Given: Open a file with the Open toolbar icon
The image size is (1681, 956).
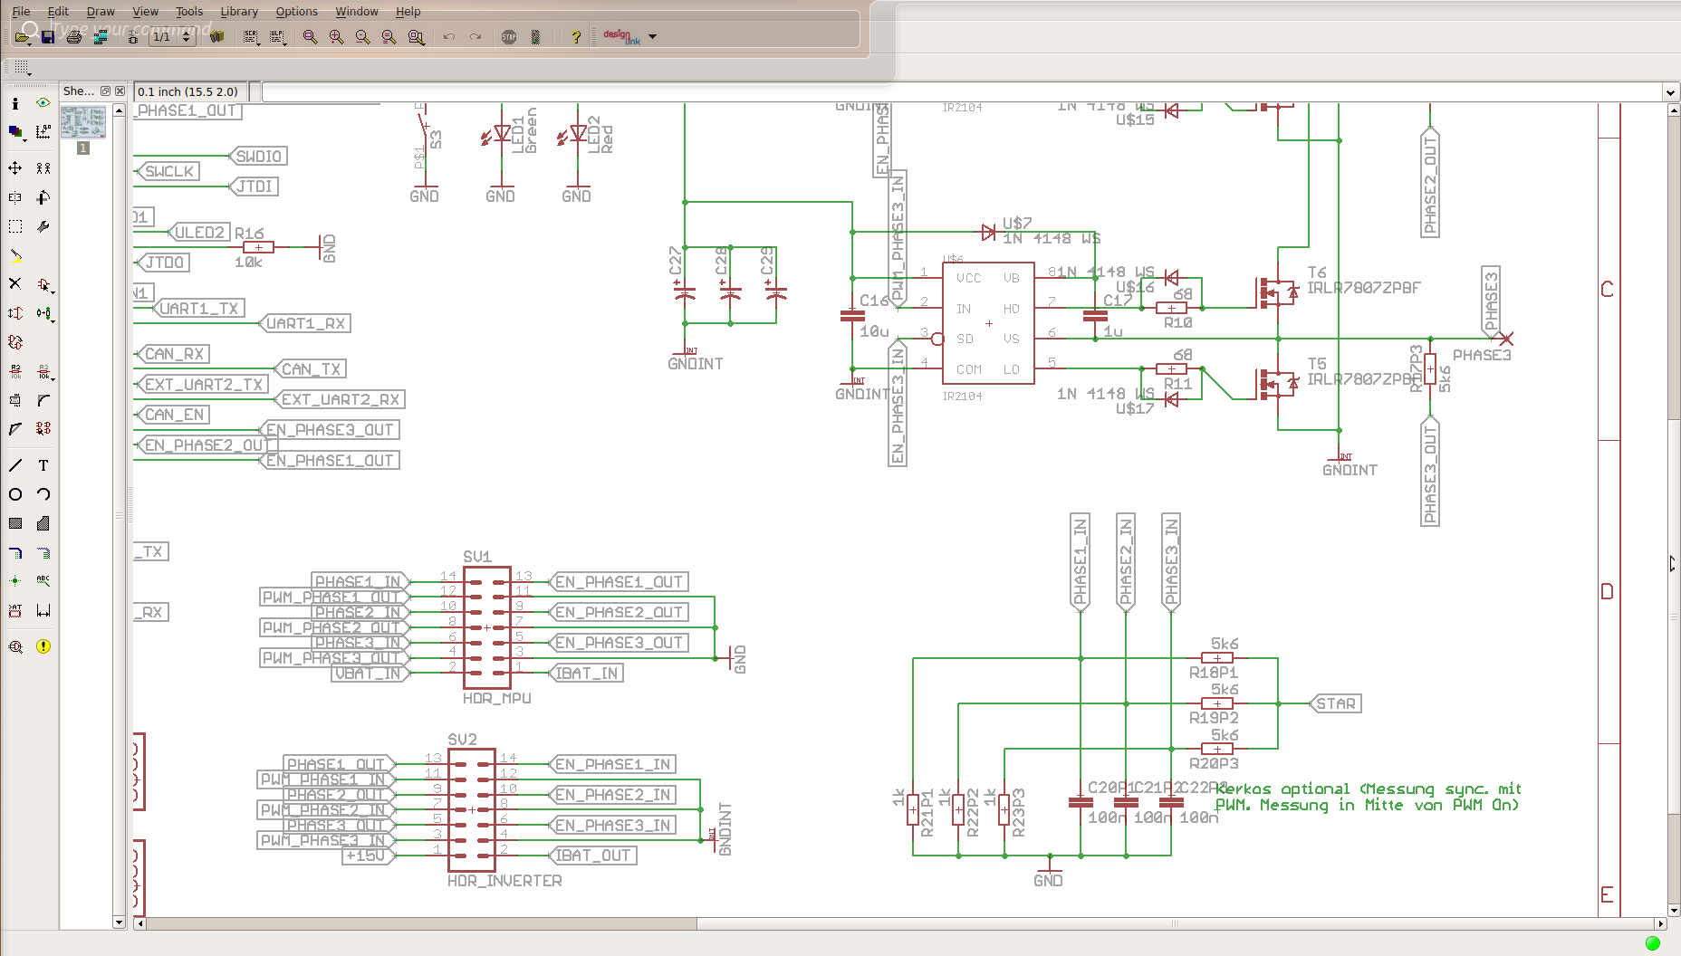Looking at the screenshot, I should click(x=22, y=37).
